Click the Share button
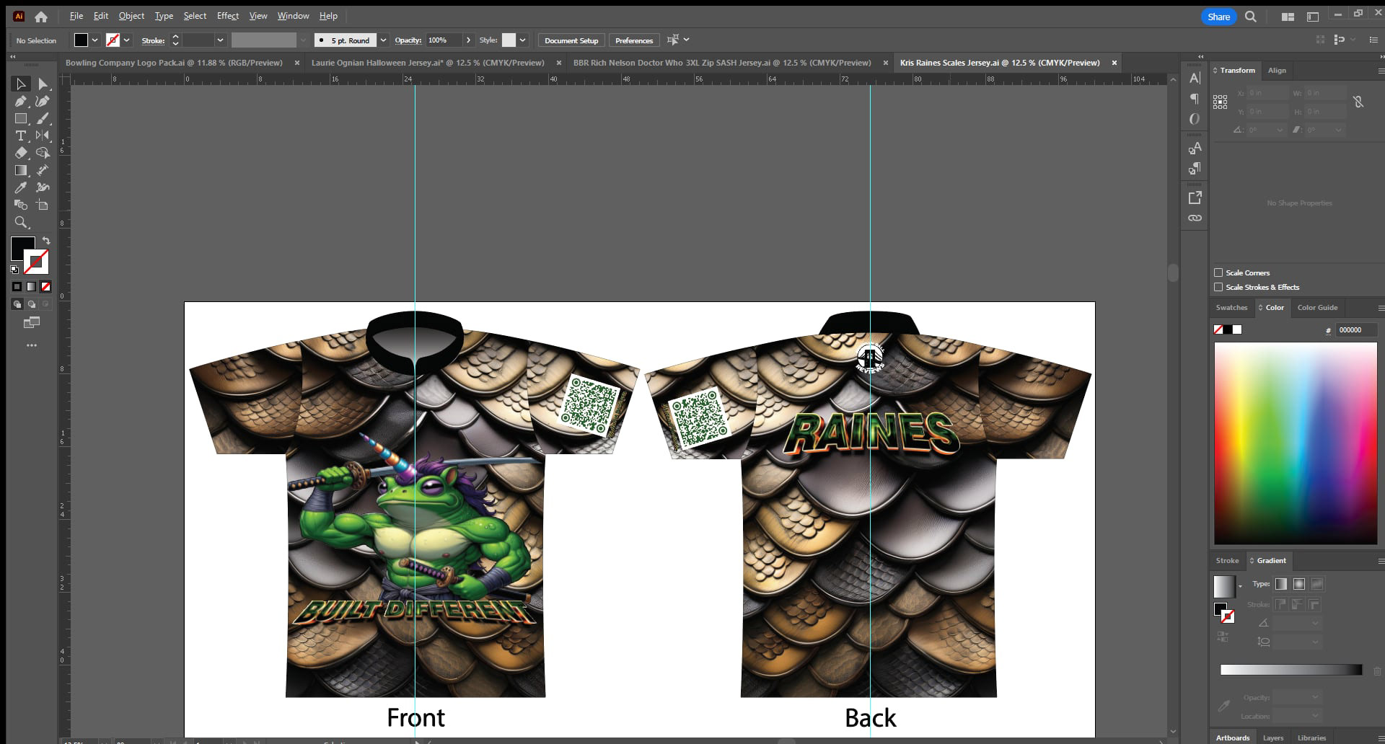Viewport: 1385px width, 744px height. (x=1218, y=17)
